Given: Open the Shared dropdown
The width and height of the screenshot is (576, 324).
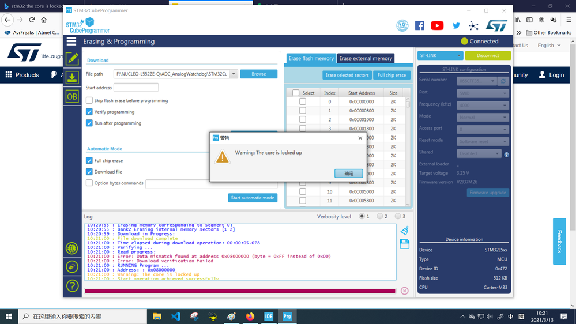Looking at the screenshot, I should click(x=479, y=153).
